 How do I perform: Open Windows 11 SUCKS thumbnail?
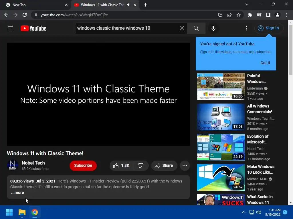coord(221,200)
